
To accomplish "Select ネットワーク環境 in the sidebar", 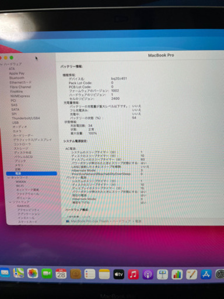I will tap(27, 190).
